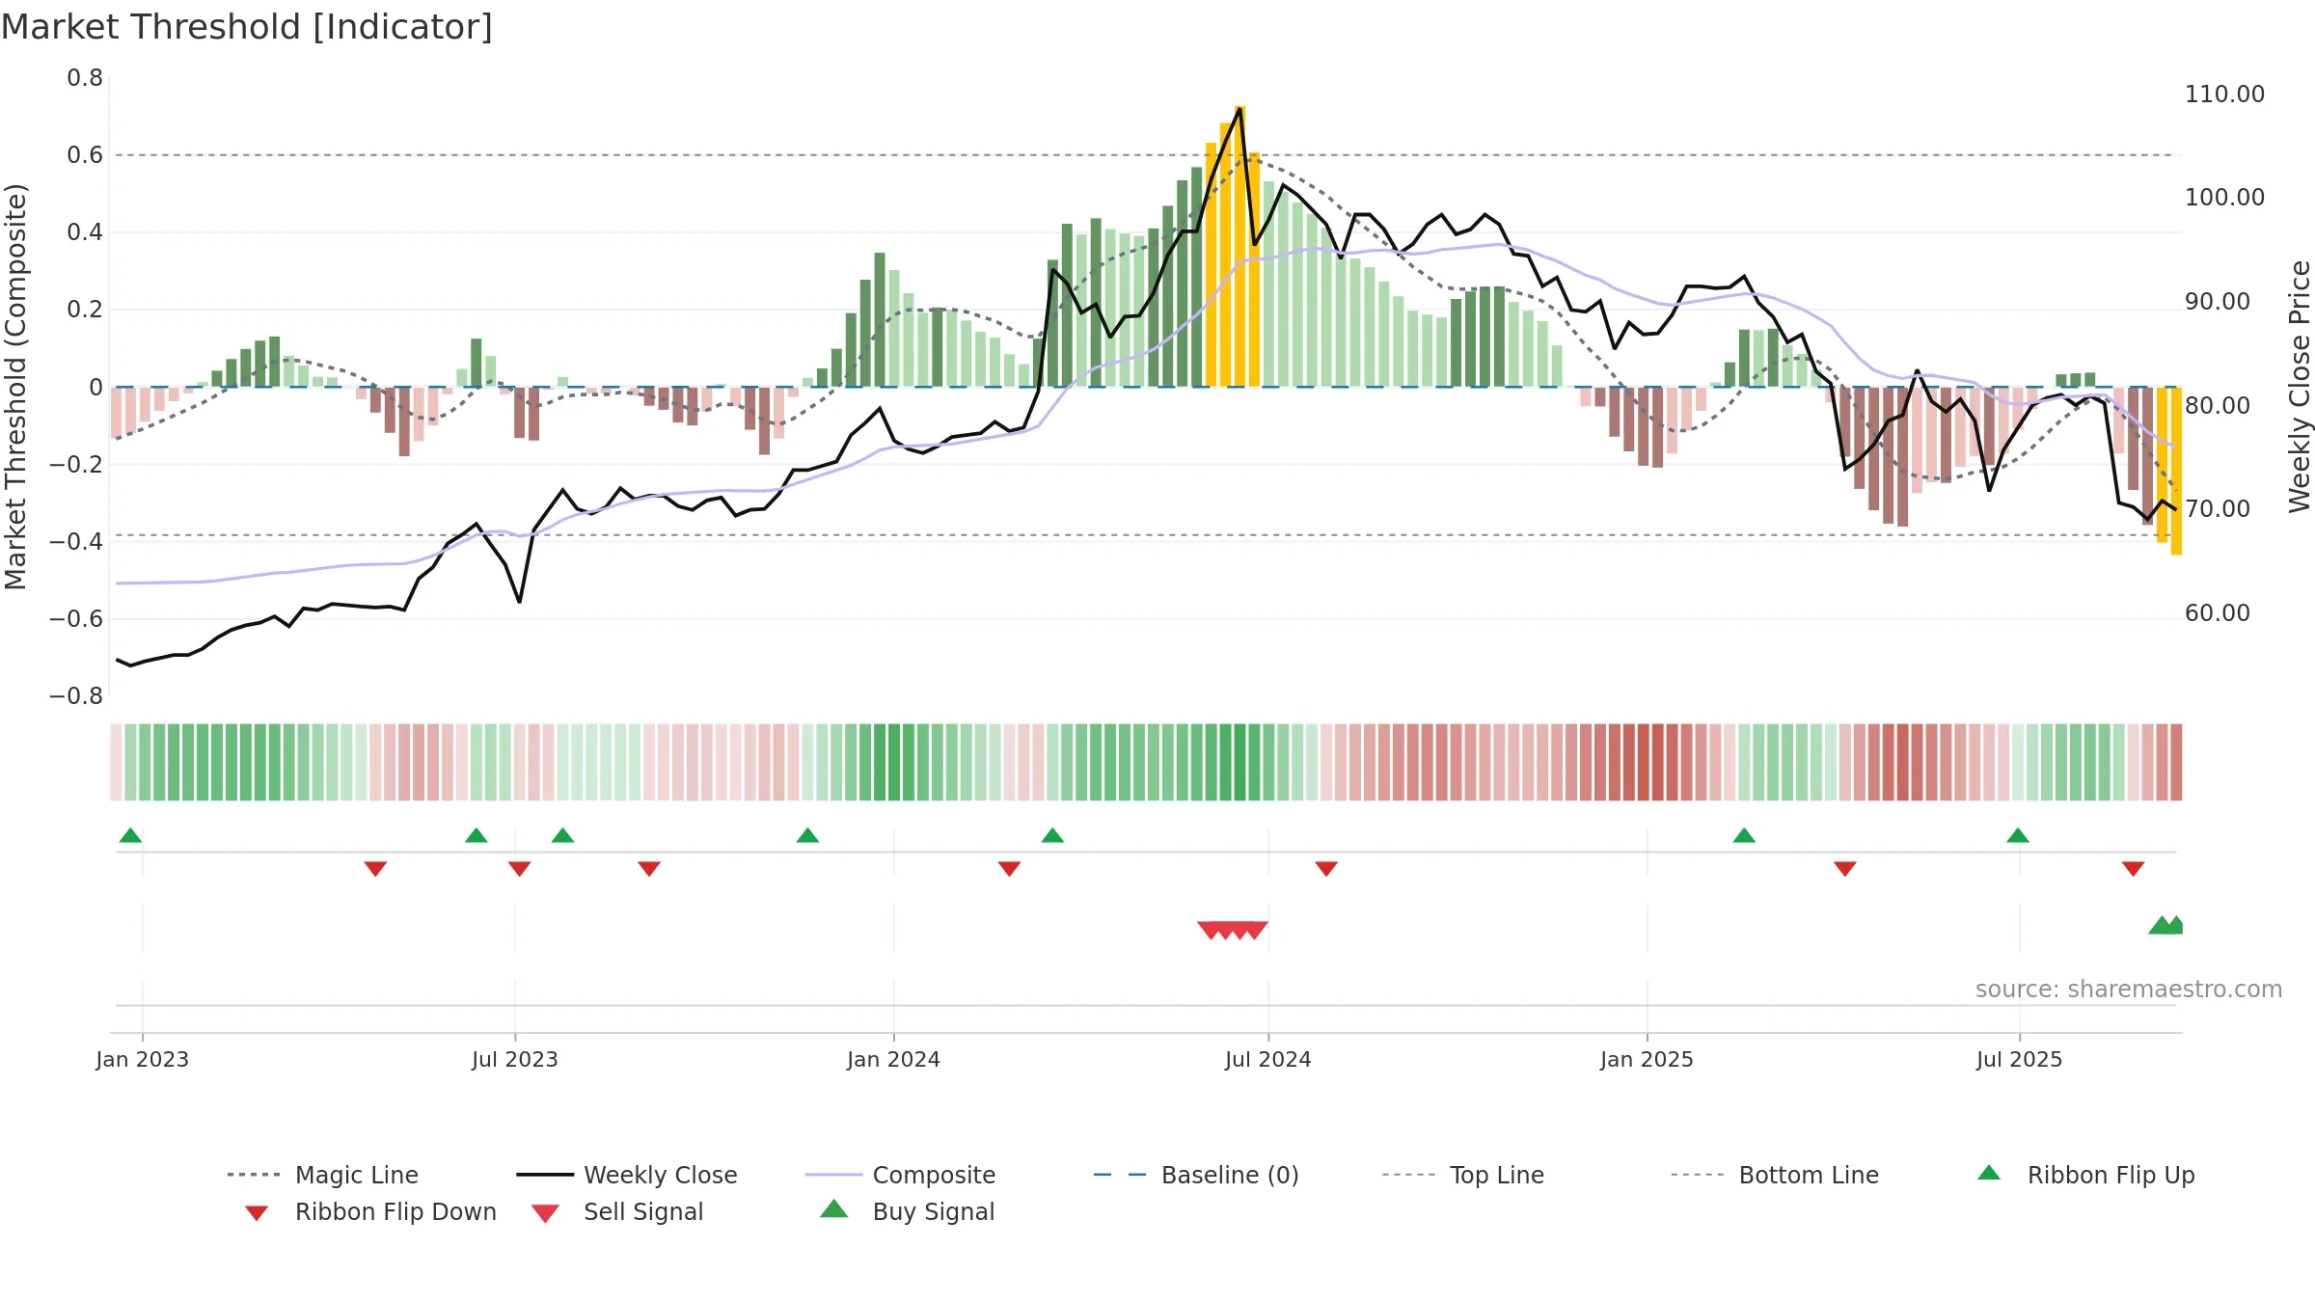Toggle the Ribbon Flip Down legend entry
The height and width of the screenshot is (1302, 2315).
click(x=369, y=1211)
